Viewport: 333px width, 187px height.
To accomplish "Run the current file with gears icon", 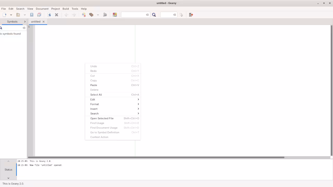I will coord(105,15).
